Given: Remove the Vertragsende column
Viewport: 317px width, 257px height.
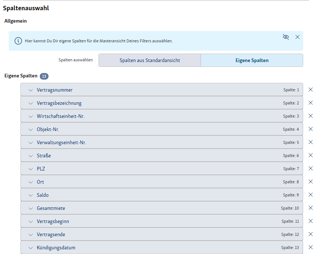Looking at the screenshot, I should [310, 234].
